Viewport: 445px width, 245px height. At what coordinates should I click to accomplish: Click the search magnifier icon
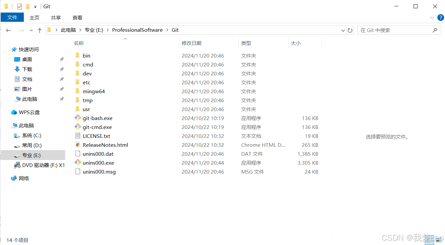(435, 30)
